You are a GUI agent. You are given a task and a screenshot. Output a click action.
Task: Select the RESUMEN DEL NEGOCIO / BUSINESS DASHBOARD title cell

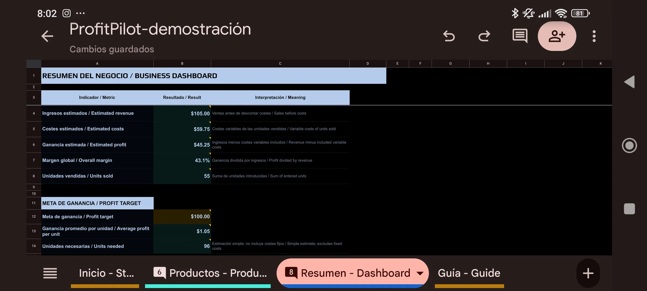pos(214,76)
